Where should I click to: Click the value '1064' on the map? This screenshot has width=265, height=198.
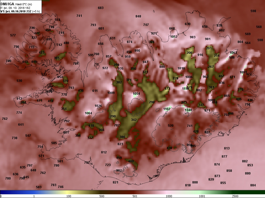pos(89,113)
